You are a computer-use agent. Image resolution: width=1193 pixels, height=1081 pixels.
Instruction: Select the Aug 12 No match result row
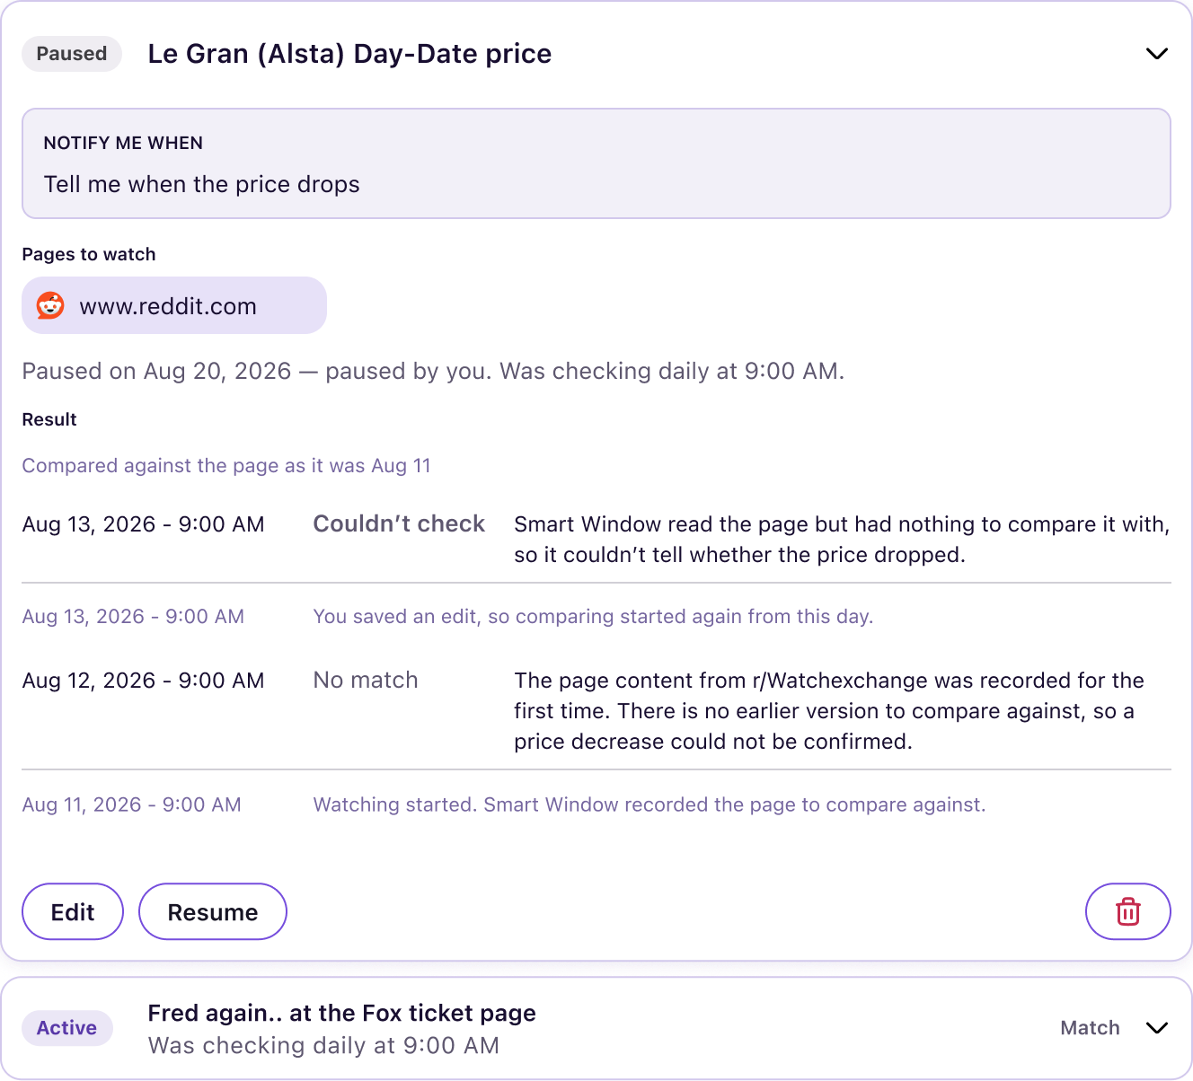[x=596, y=710]
